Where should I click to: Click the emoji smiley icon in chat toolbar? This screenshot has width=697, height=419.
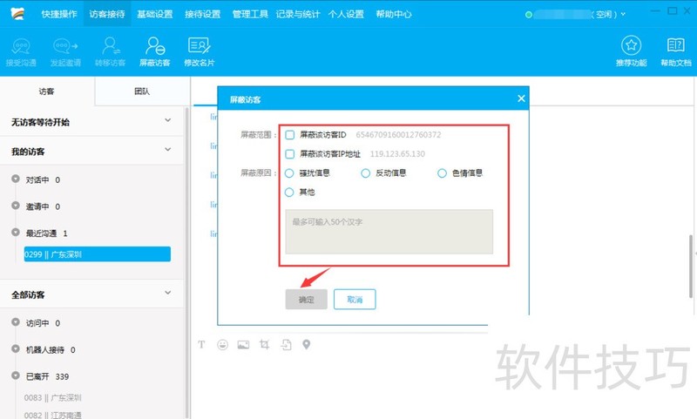pyautogui.click(x=222, y=345)
